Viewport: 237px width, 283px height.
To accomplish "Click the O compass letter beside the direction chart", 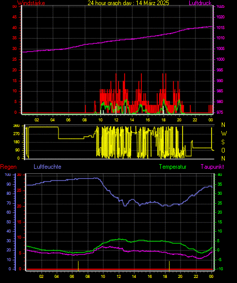I will coord(223,150).
